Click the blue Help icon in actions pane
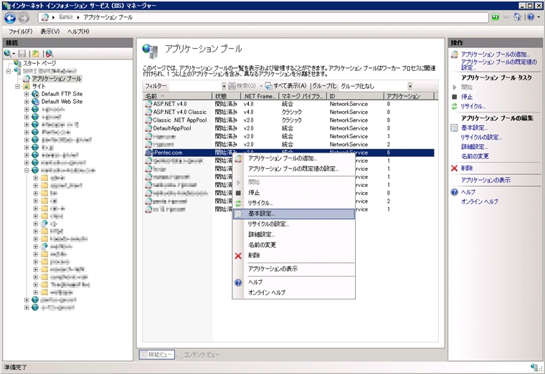The width and height of the screenshot is (545, 374). pyautogui.click(x=454, y=192)
